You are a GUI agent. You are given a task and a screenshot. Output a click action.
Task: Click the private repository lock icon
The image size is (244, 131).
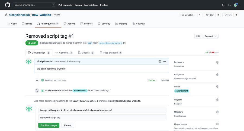[x=6, y=15]
